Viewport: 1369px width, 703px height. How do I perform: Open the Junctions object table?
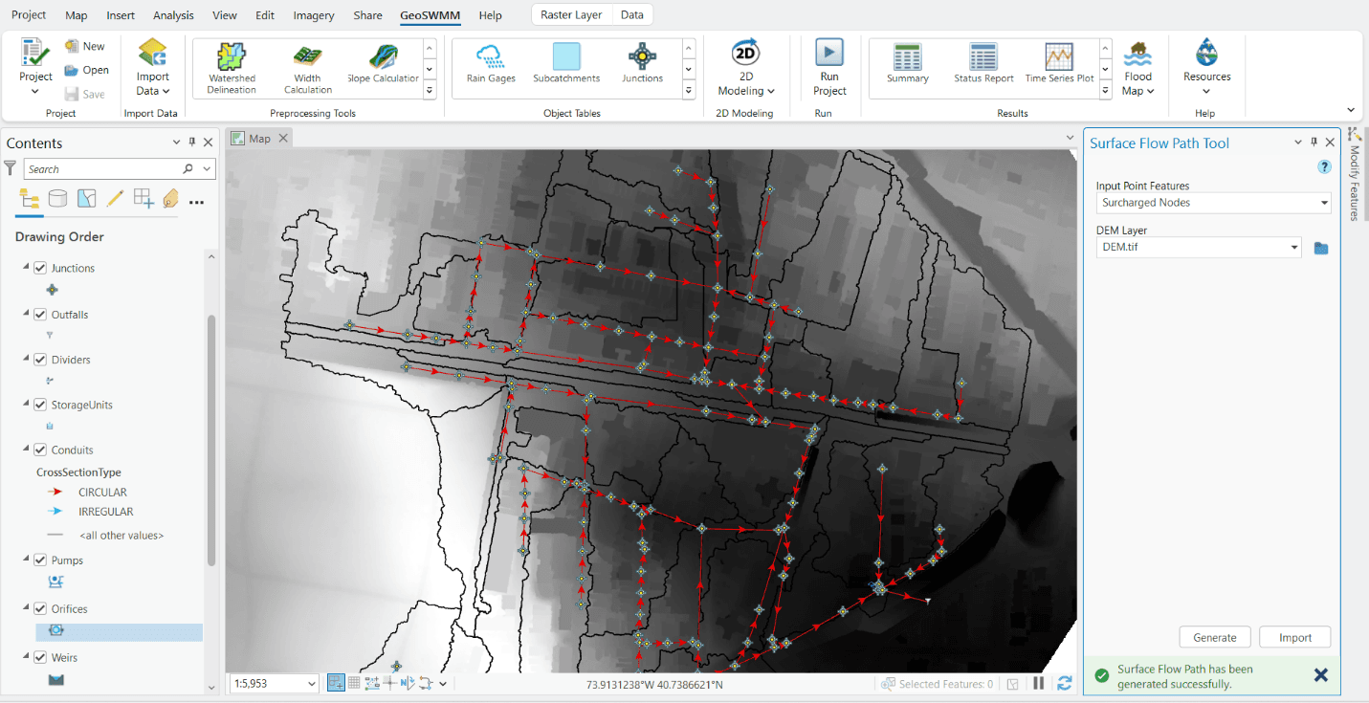(642, 65)
